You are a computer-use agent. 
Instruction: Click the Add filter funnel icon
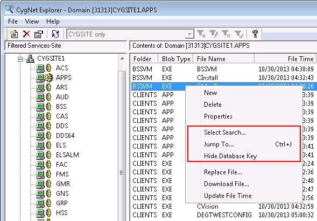201,34
